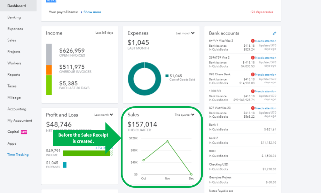
Task: Open Accounting in the sidebar
Action: coord(17,109)
